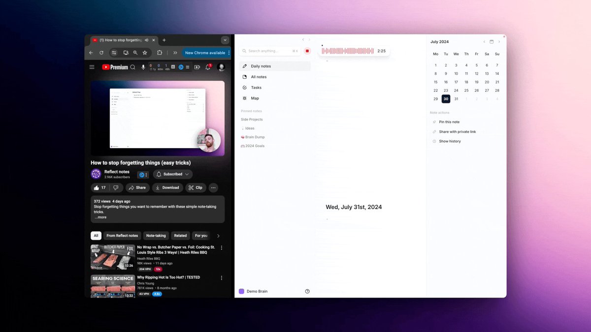
Task: Go to previous month in calendar
Action: 484,42
